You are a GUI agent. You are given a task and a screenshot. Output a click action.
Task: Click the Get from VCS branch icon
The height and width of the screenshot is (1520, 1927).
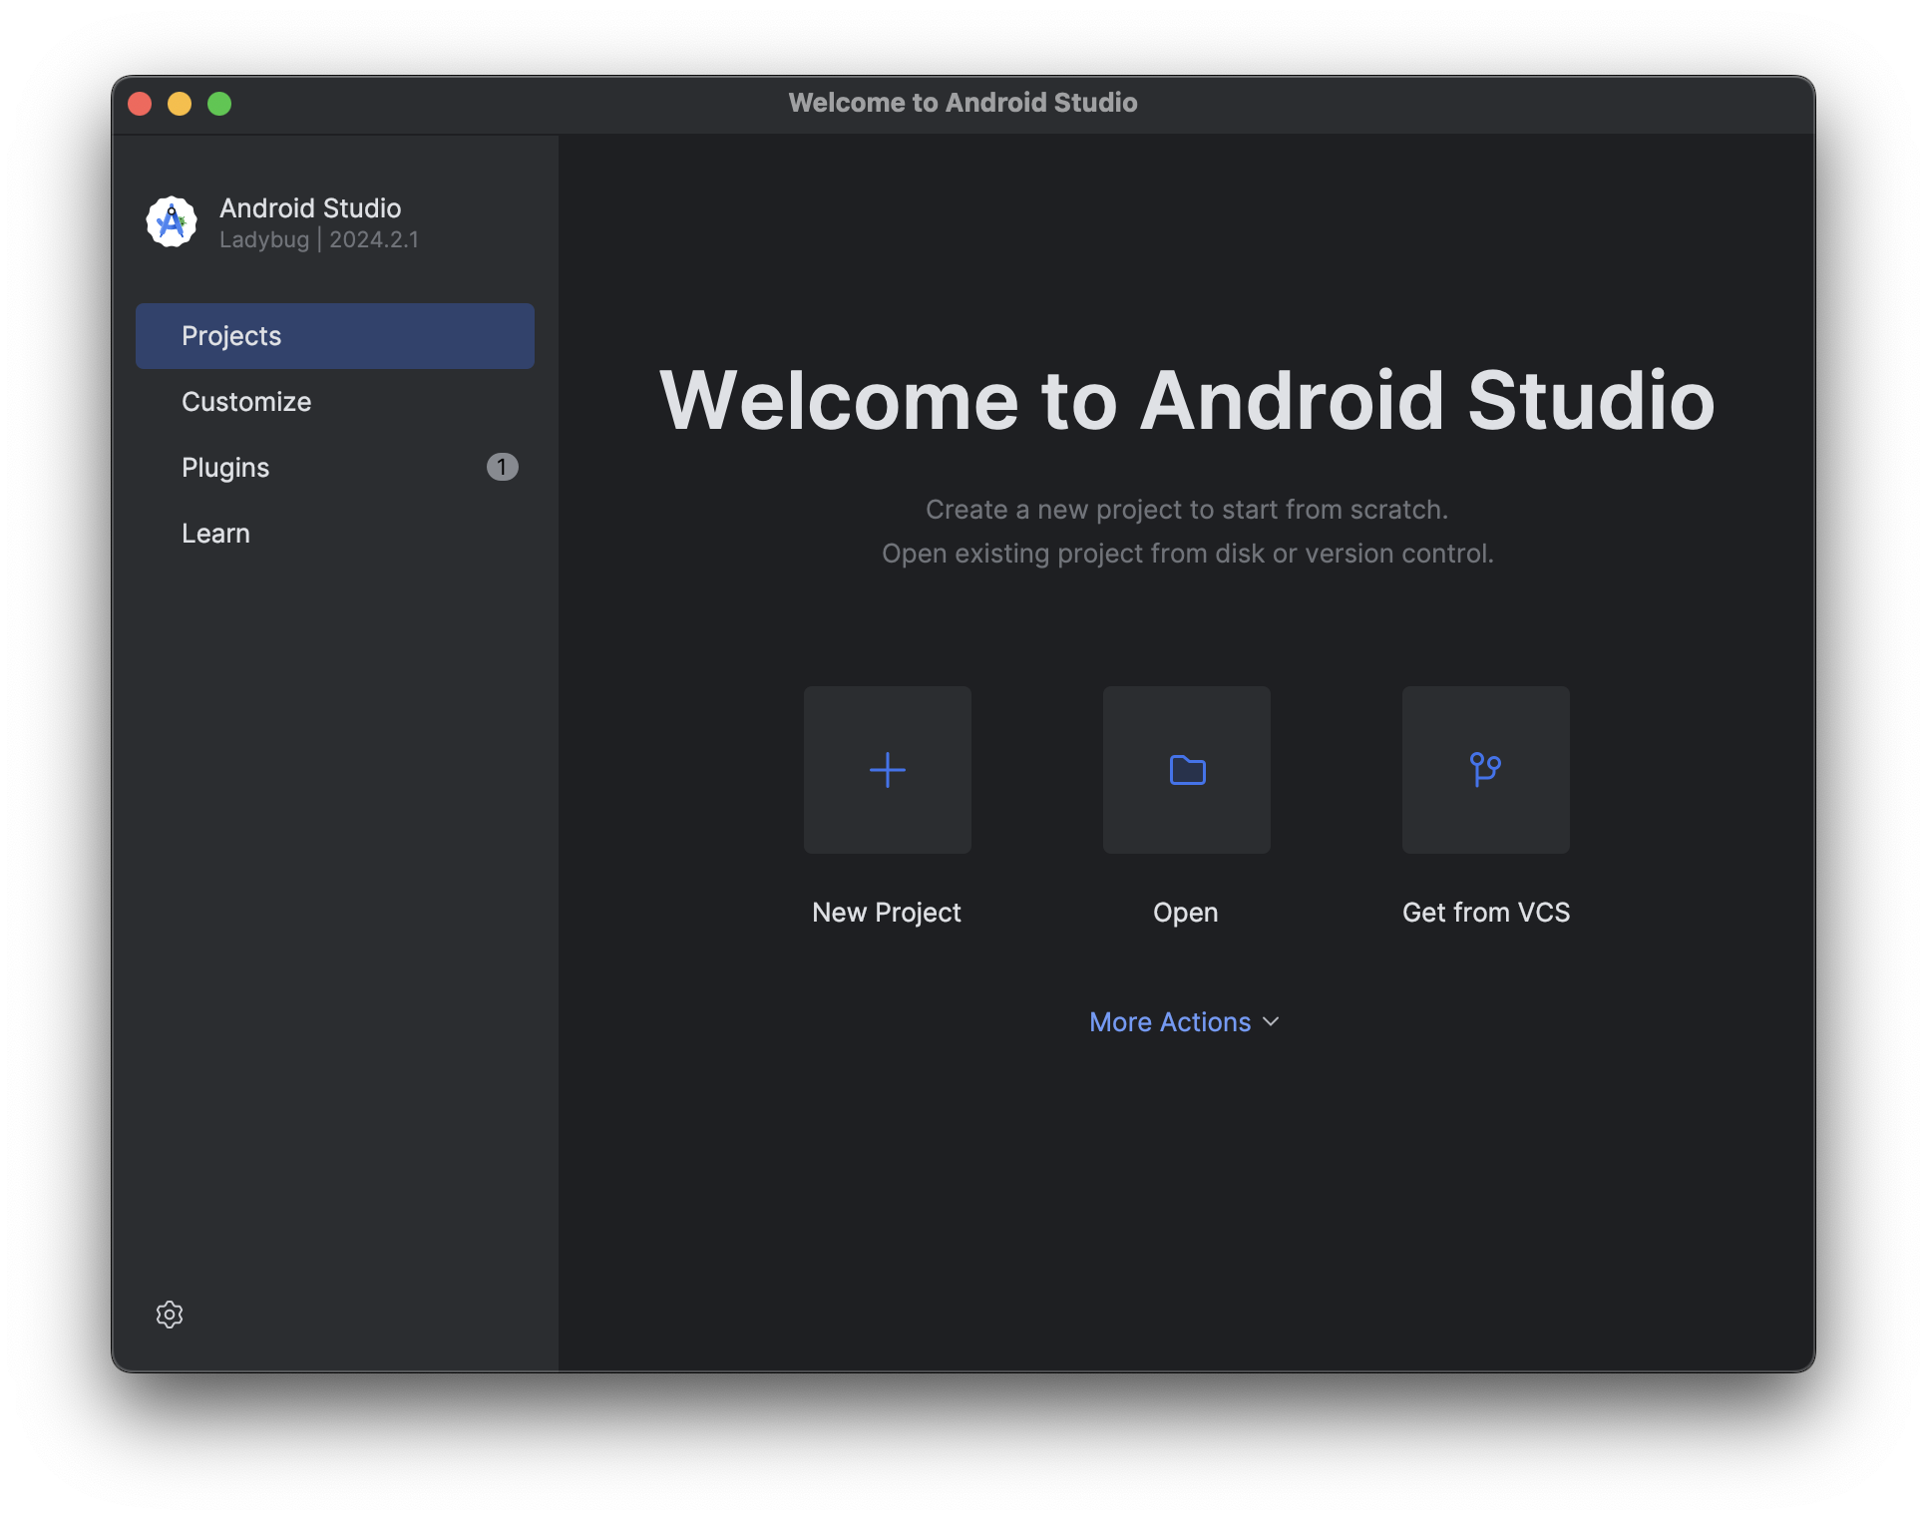click(x=1485, y=770)
